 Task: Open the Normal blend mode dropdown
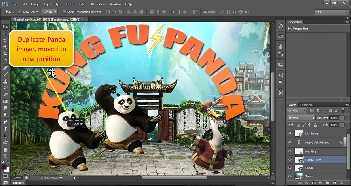pos(301,118)
